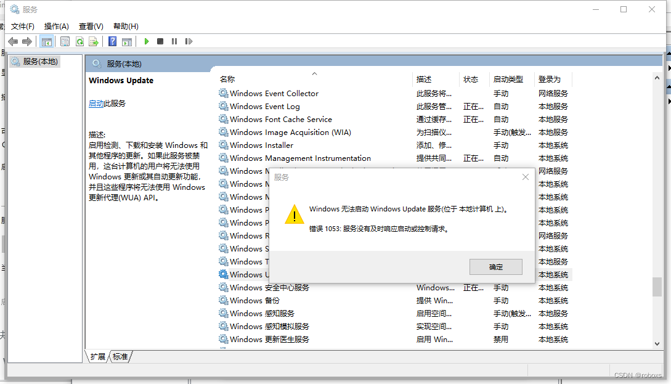Open the 帮助(H) menu

tap(126, 27)
